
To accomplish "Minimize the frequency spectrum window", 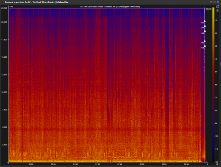I will (x=211, y=2).
